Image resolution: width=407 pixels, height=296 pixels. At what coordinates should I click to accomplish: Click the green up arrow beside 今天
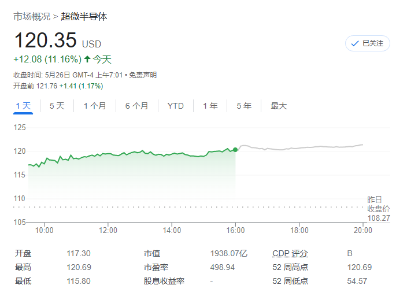87,59
